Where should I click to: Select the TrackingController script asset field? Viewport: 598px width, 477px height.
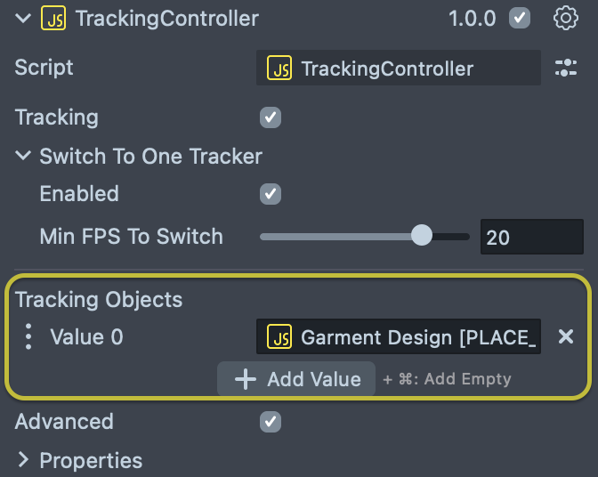[x=399, y=68]
